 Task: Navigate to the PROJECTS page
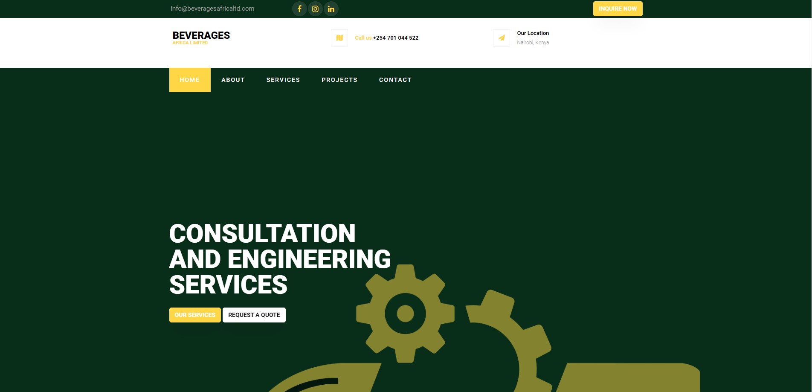(x=339, y=80)
